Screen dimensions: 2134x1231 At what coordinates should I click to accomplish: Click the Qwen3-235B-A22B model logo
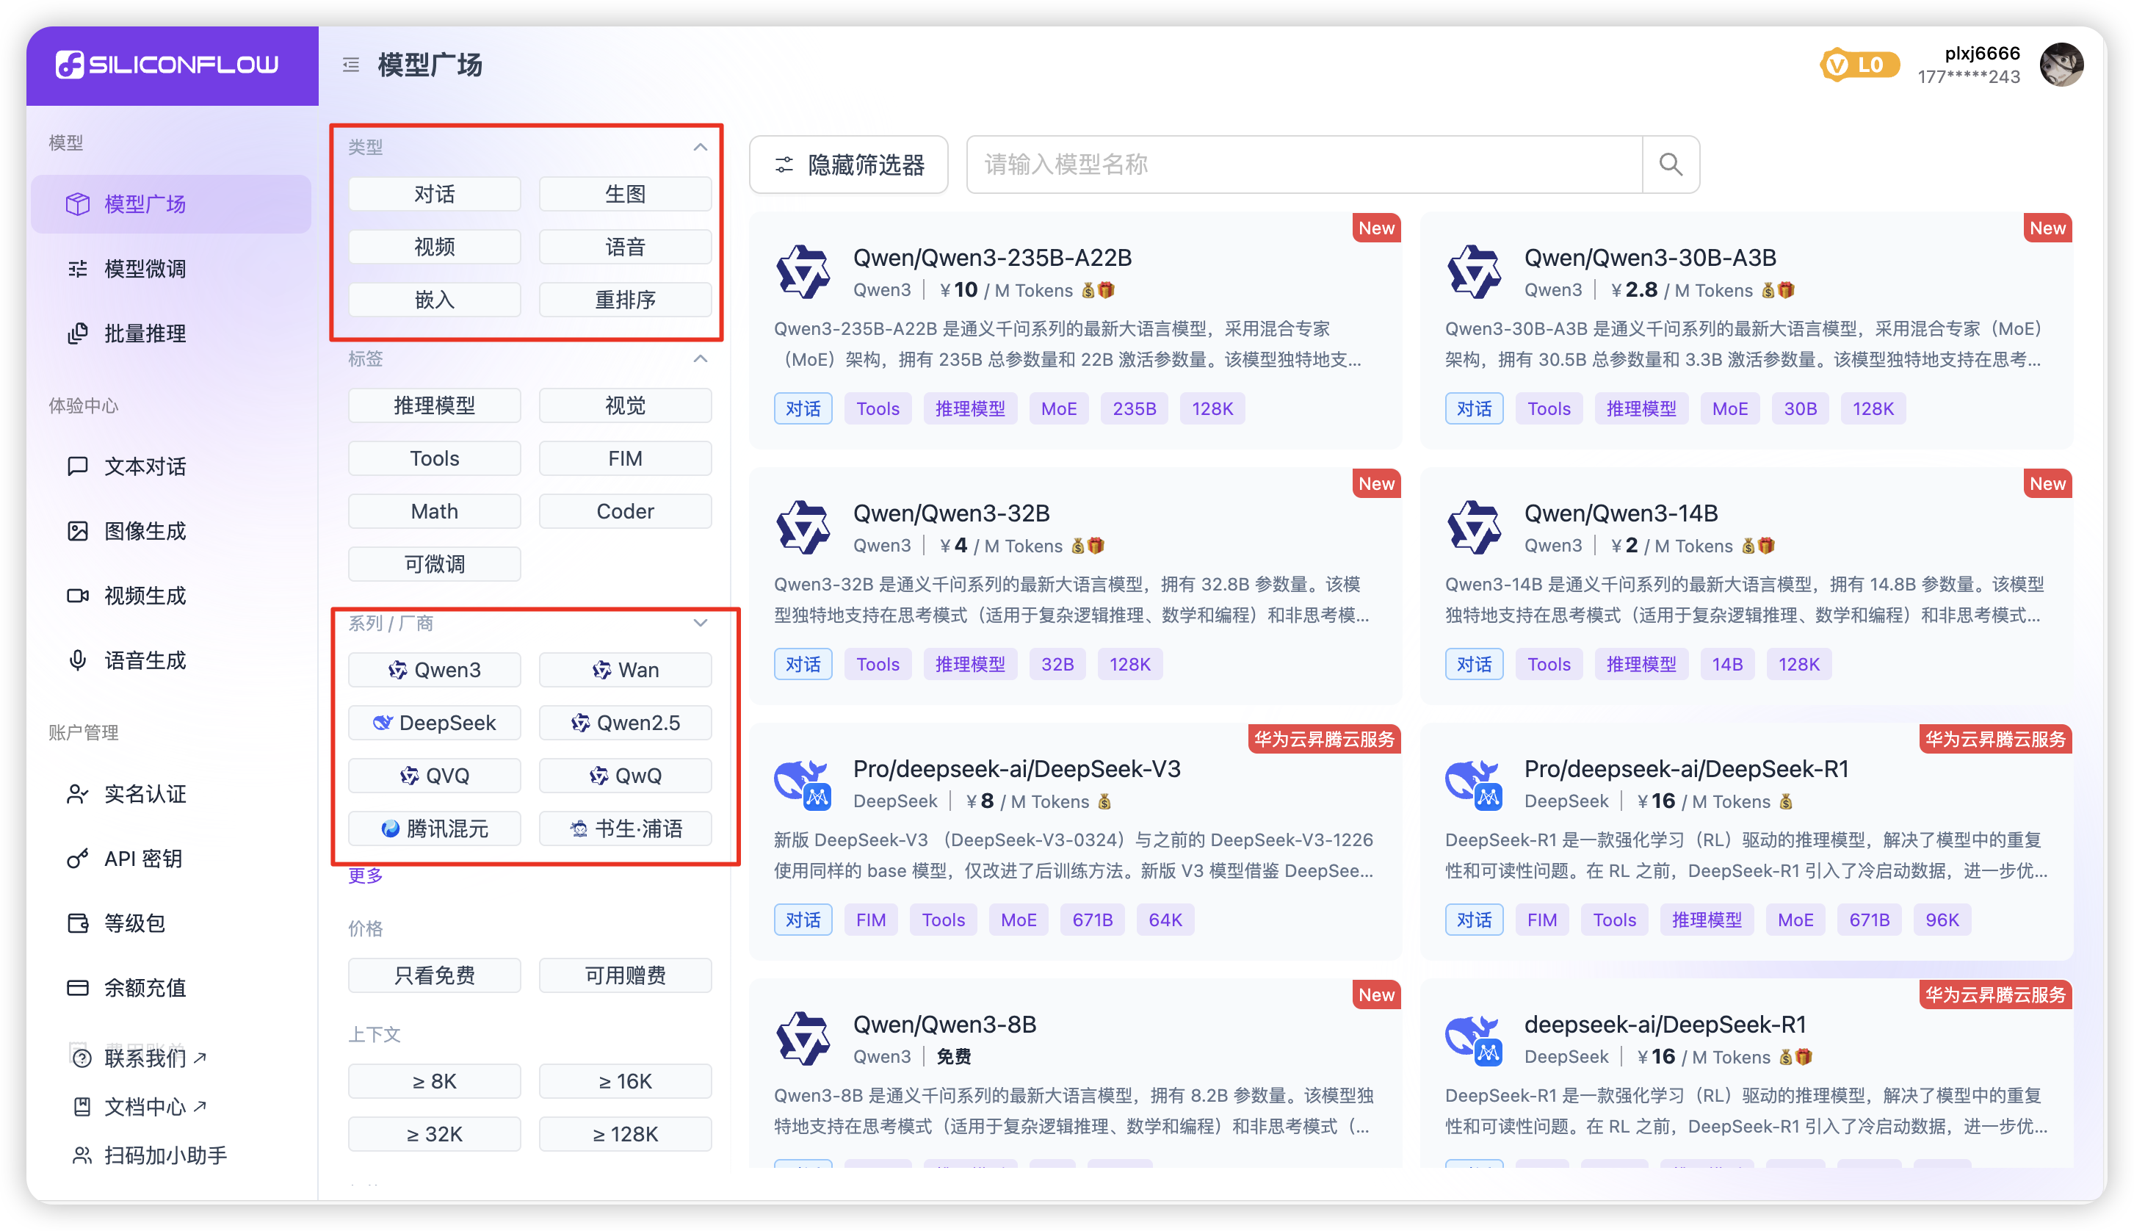(x=803, y=272)
